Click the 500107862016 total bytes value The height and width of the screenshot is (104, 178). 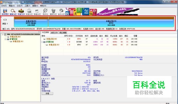(137, 71)
